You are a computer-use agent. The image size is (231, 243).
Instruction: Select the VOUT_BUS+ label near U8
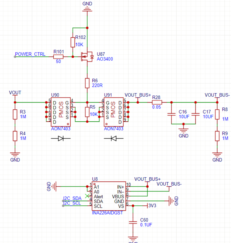147,179
